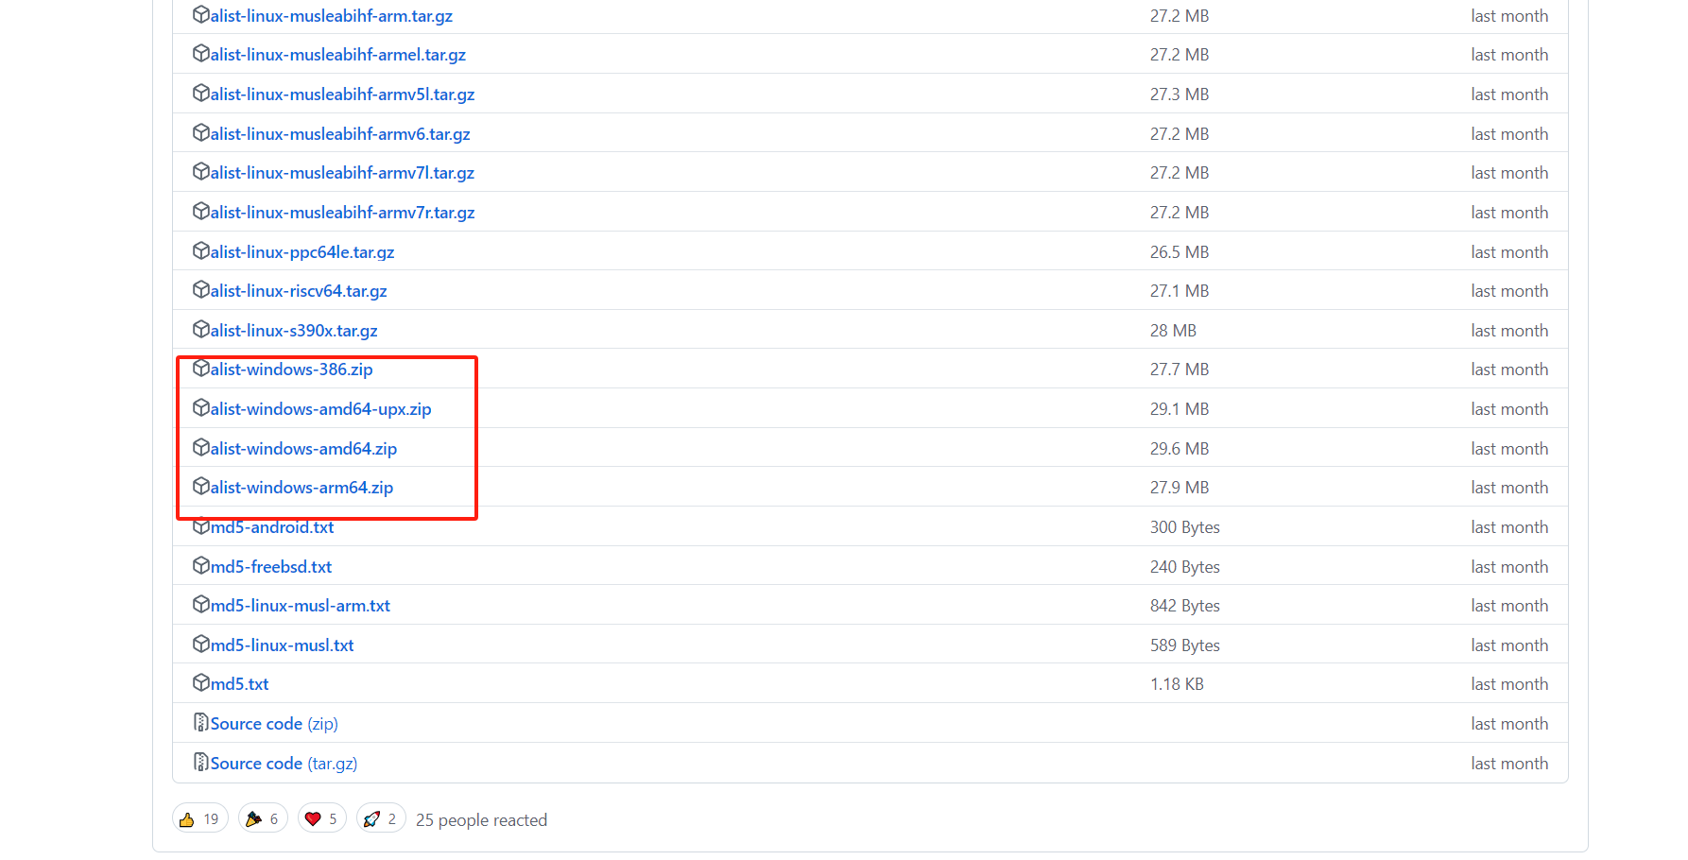
Task: Download alist-linux-riscv64.tar.gz
Action: [x=299, y=291]
